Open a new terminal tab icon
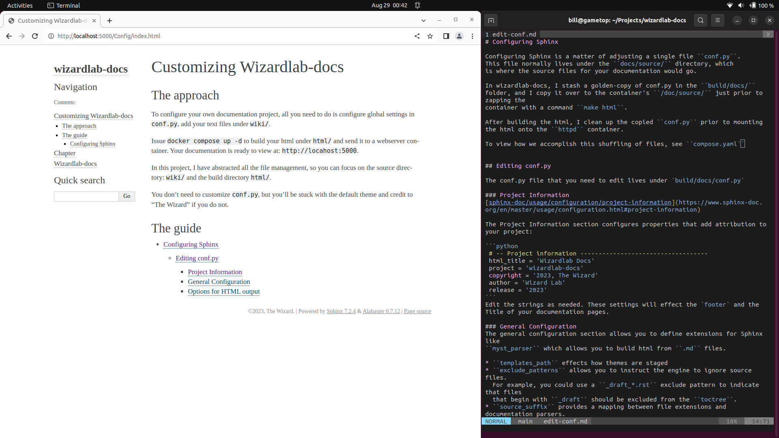The height and width of the screenshot is (438, 779). (x=491, y=20)
